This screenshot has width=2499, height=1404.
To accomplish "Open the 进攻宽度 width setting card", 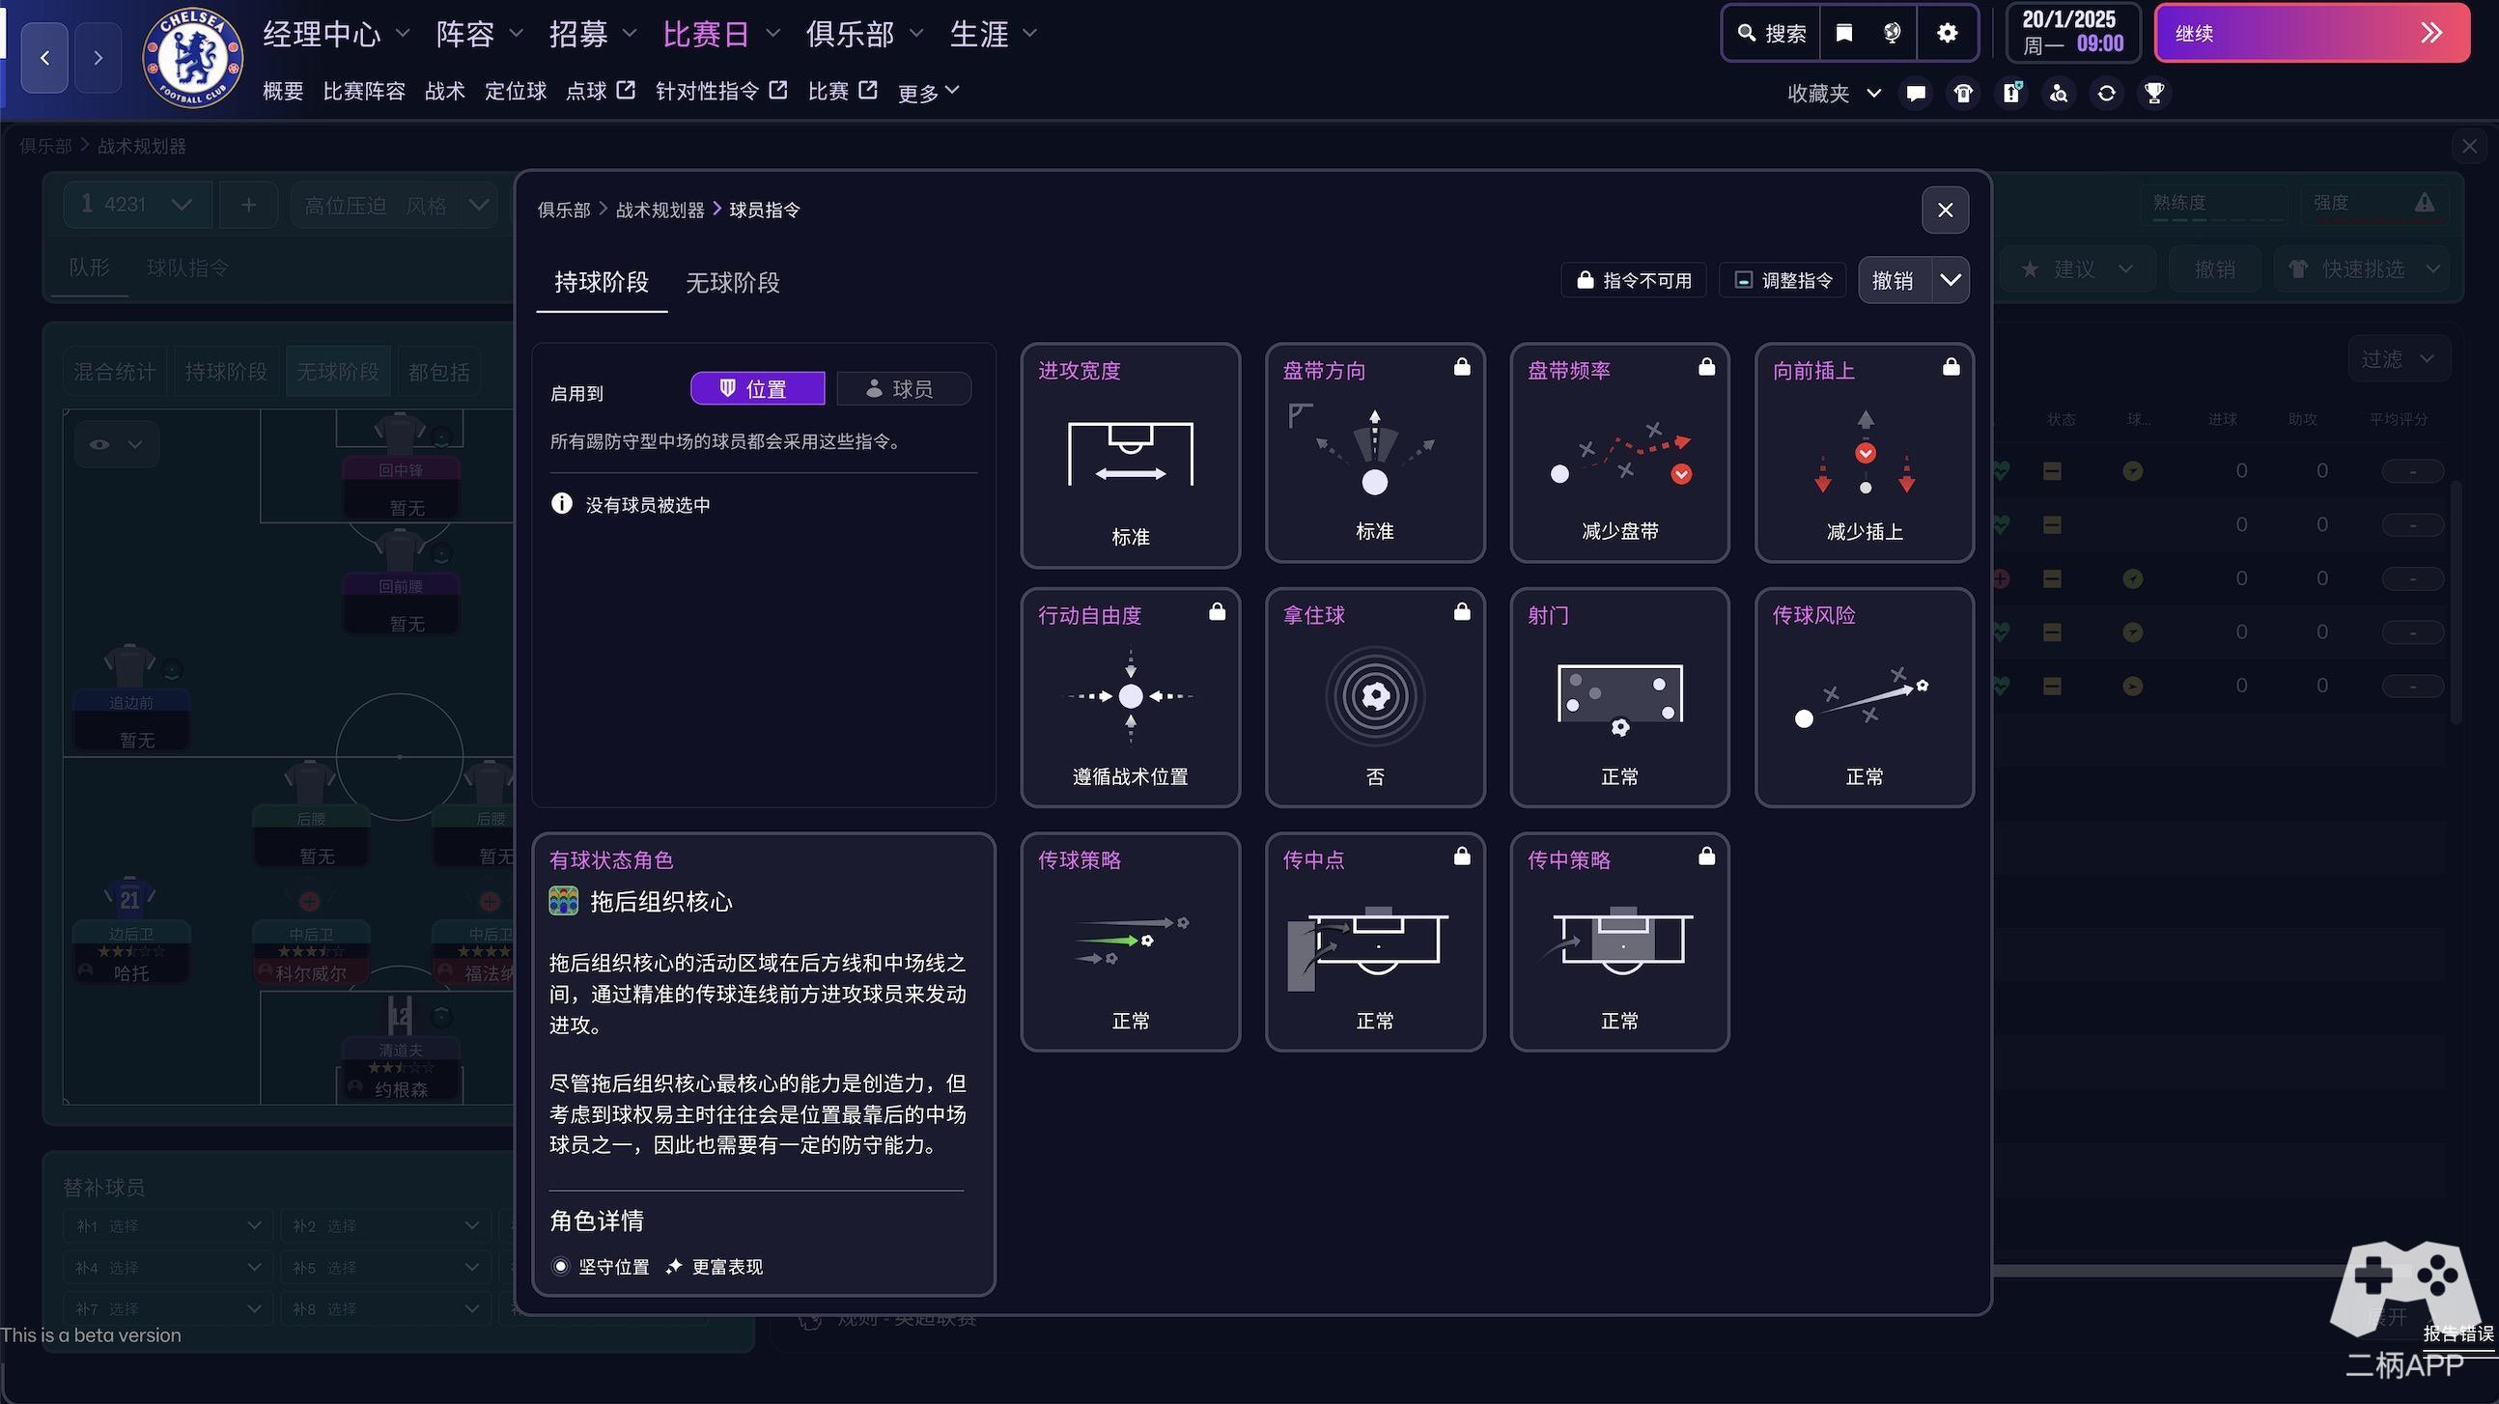I will tap(1129, 454).
